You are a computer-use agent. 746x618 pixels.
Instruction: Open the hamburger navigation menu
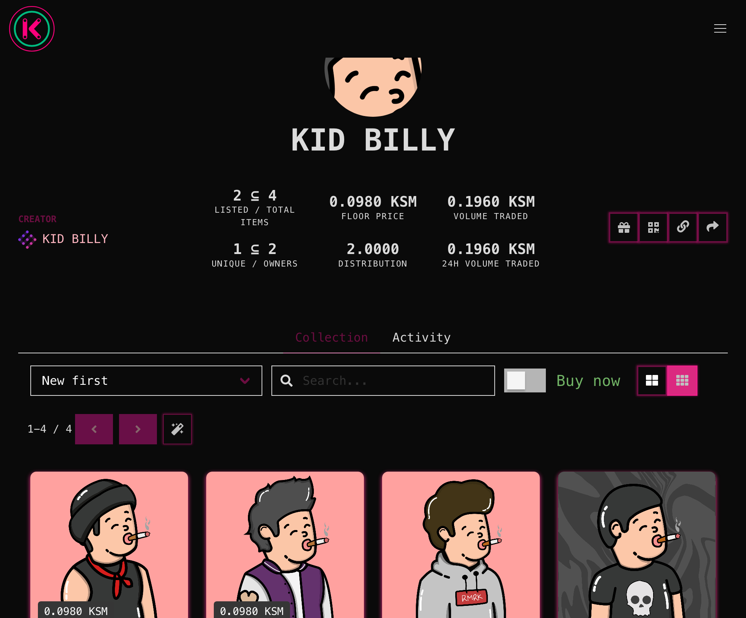pyautogui.click(x=720, y=28)
